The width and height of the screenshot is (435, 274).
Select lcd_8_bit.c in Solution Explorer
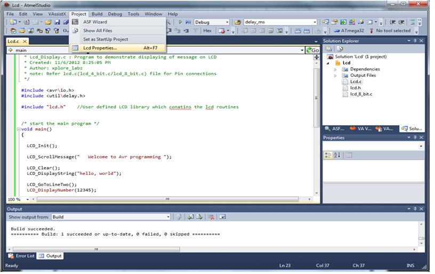pyautogui.click(x=361, y=94)
